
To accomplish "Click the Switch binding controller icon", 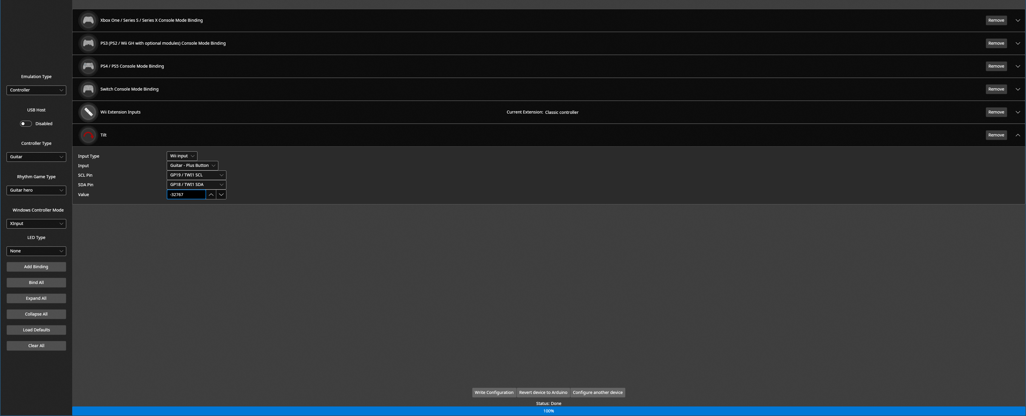I will (x=88, y=89).
